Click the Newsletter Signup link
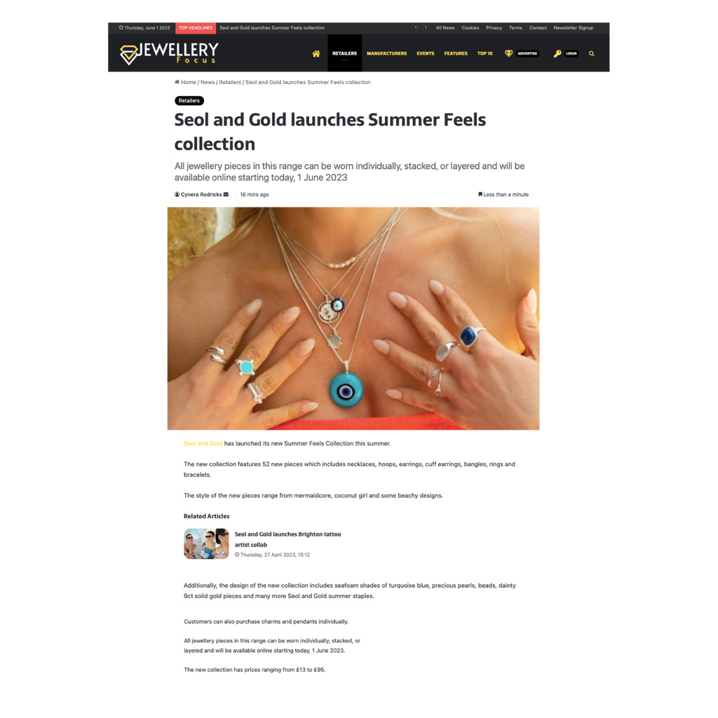This screenshot has height=718, width=718. [x=574, y=28]
